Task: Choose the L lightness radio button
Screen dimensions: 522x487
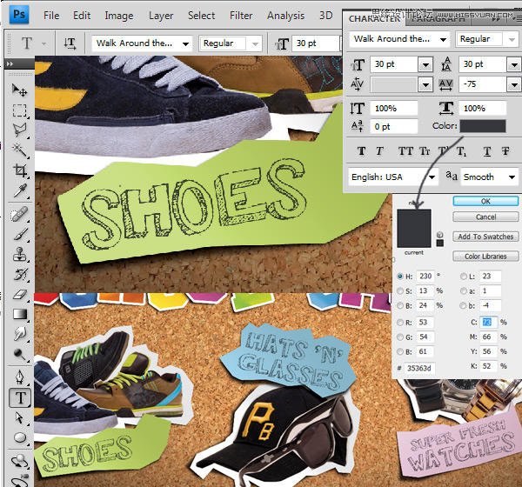Action: pos(462,276)
